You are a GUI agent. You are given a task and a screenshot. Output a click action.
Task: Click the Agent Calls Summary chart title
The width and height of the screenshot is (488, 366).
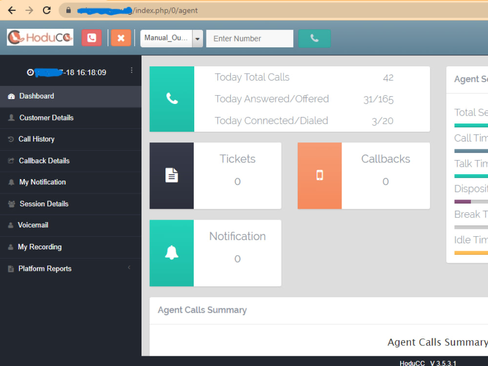(x=438, y=342)
